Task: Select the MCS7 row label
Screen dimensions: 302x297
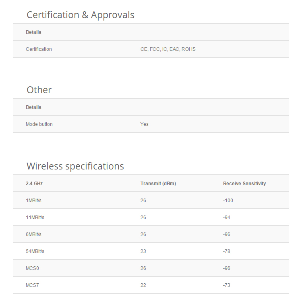Action: click(x=32, y=285)
